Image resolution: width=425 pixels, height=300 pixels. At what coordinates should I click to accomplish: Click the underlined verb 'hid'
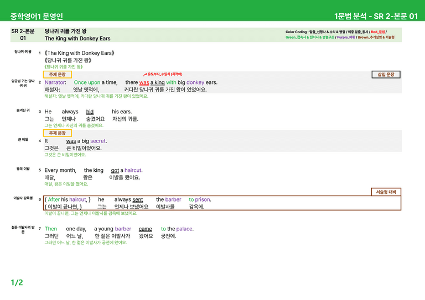coord(90,112)
